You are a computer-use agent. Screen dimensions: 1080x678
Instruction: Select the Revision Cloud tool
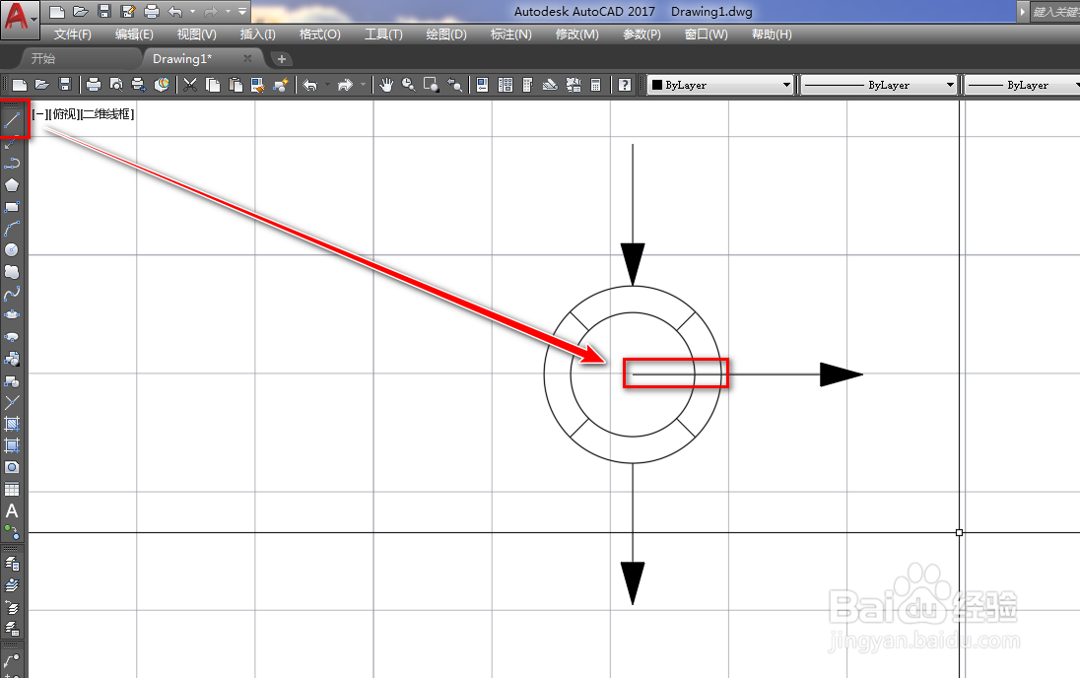tap(12, 271)
